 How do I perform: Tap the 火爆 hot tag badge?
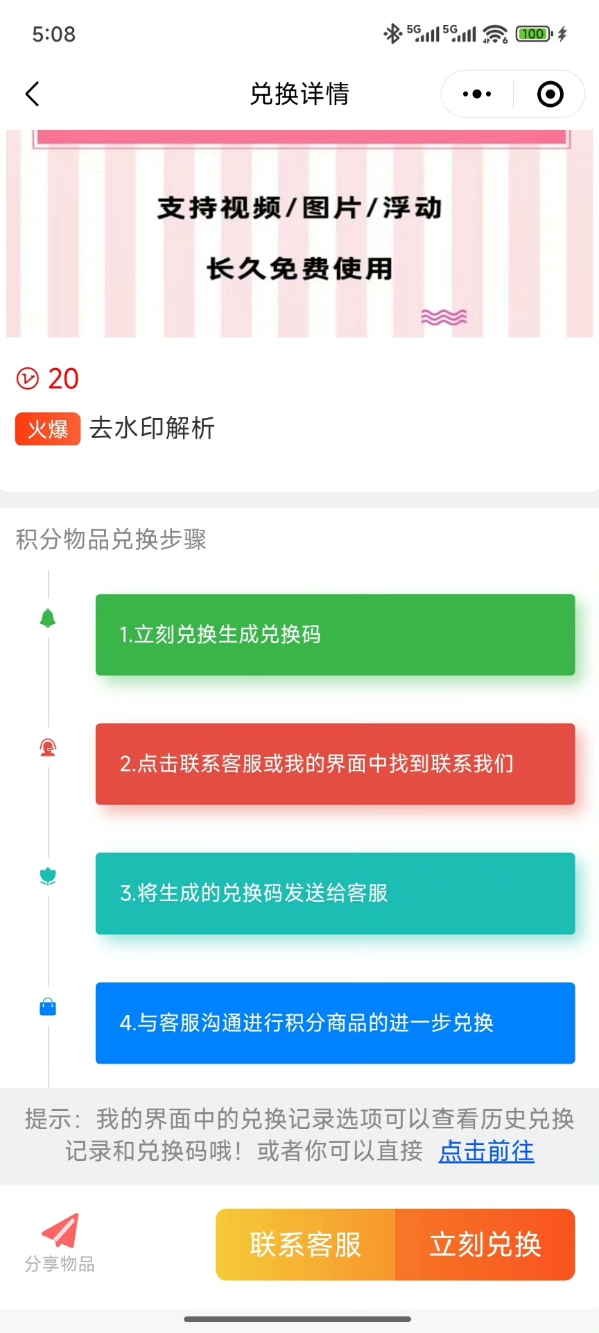click(48, 429)
